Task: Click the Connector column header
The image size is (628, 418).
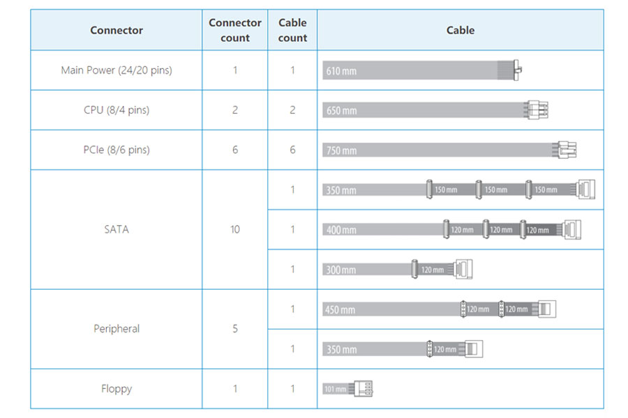Action: pyautogui.click(x=116, y=31)
